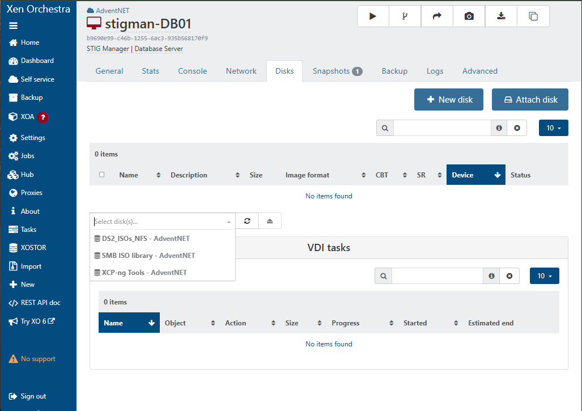582x411 pixels.
Task: Open the VDI tasks page size dropdown
Action: 544,276
